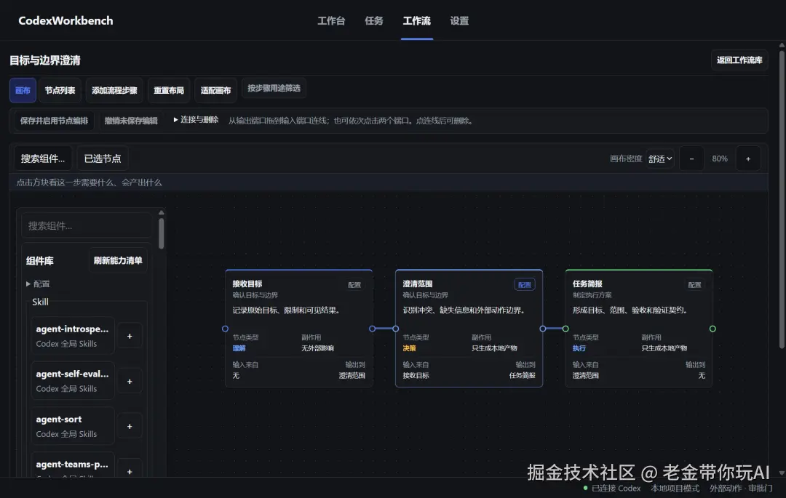Select output port of 接收目标 node
The image size is (786, 498).
(x=372, y=329)
